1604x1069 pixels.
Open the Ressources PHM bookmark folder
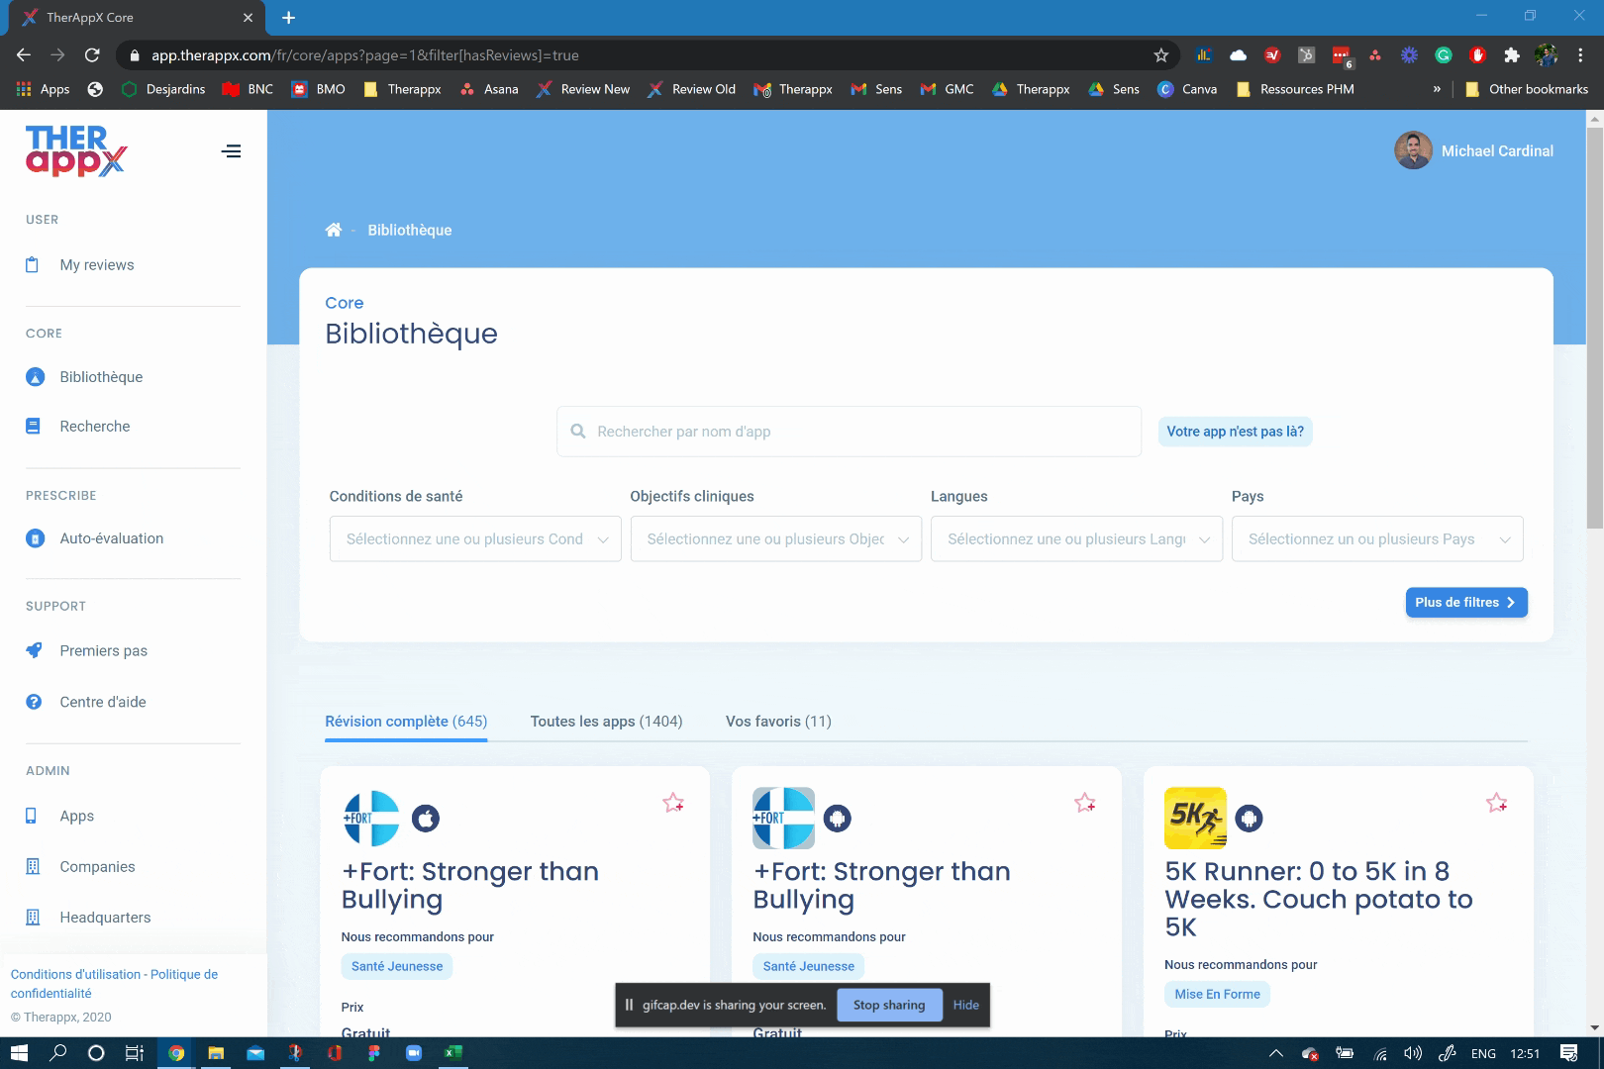[x=1295, y=89]
